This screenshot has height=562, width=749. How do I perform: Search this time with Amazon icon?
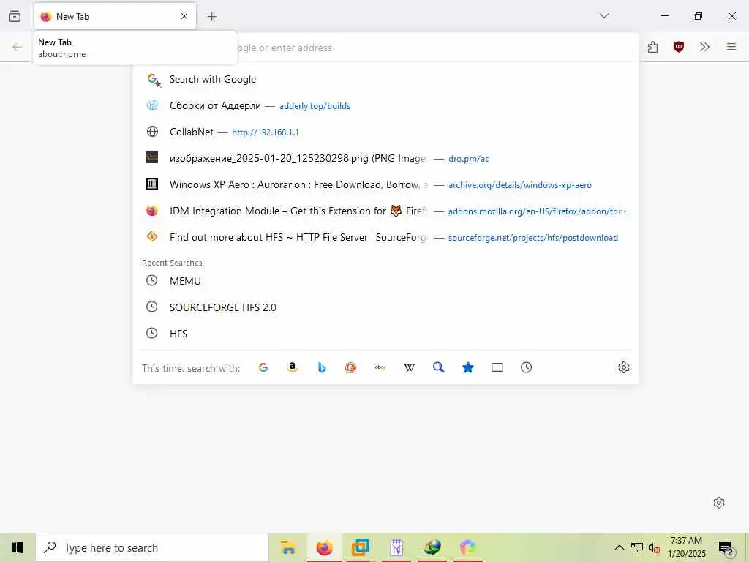point(293,367)
